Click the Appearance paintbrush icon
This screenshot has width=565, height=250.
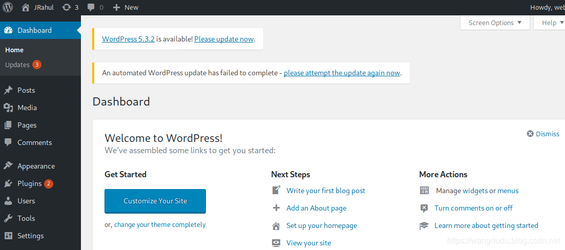(8, 166)
